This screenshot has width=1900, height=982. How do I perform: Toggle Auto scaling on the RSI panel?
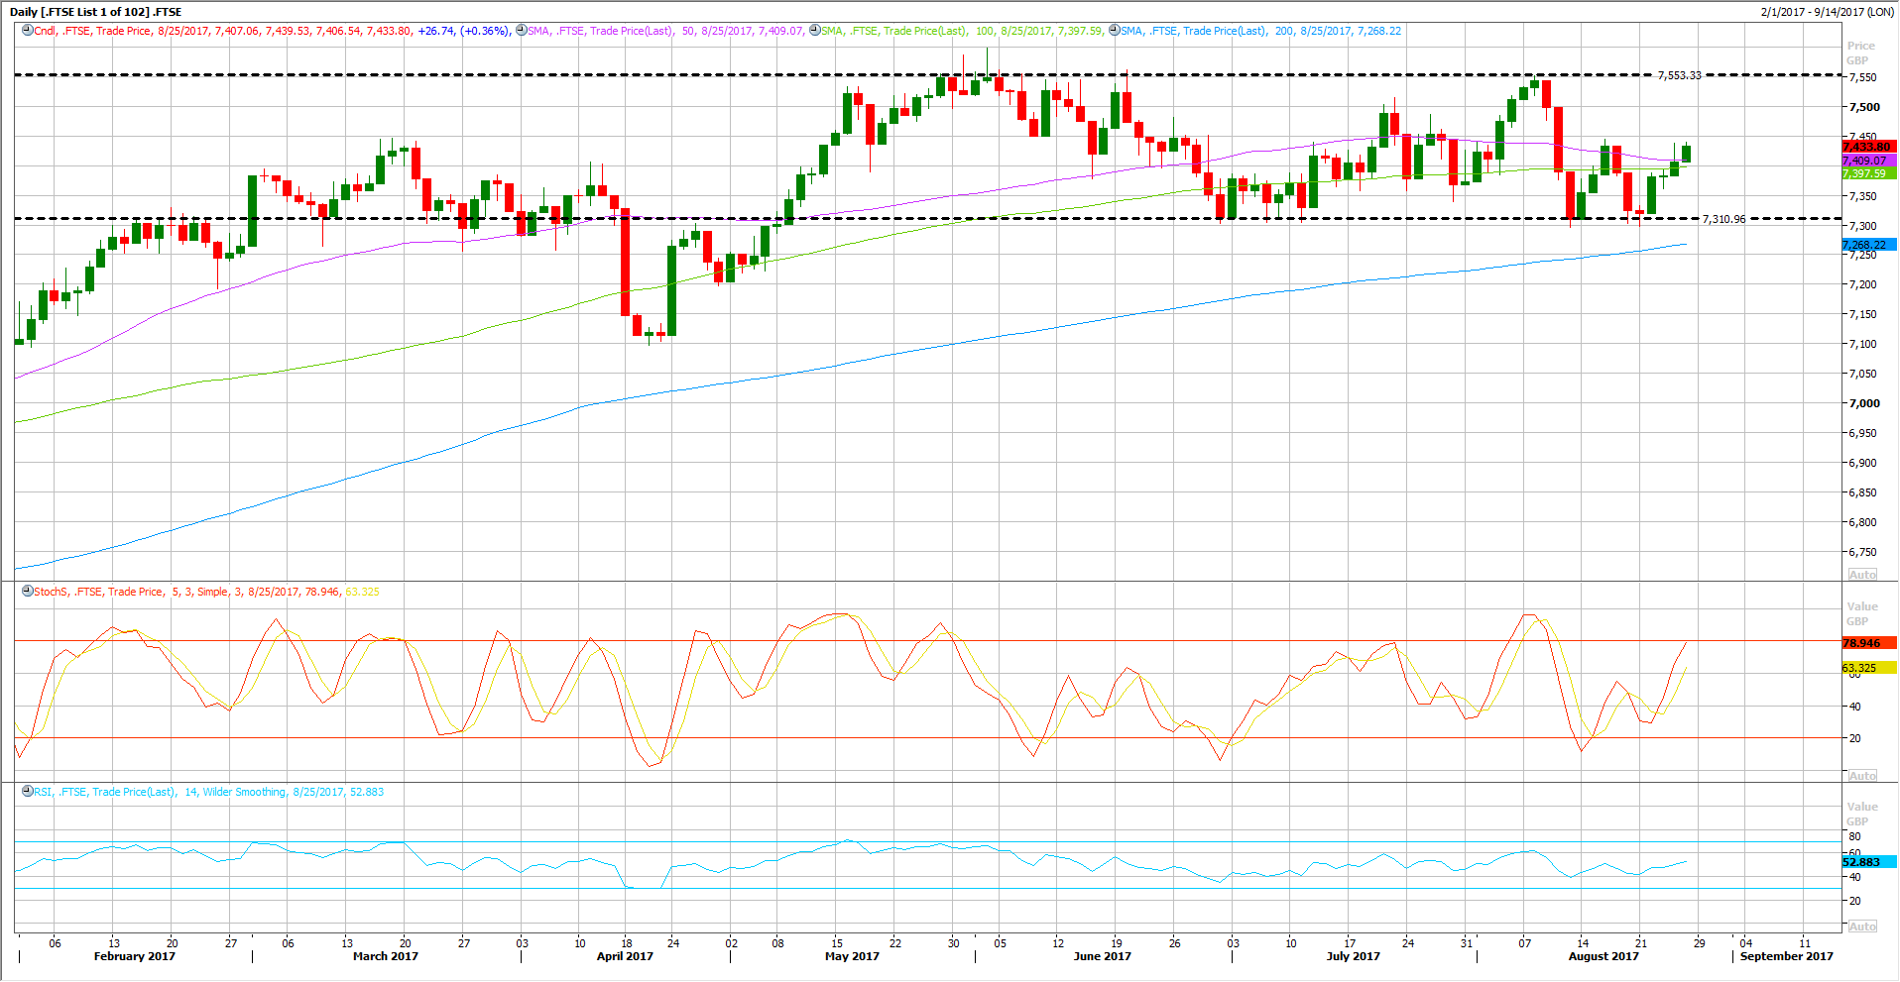[x=1861, y=927]
